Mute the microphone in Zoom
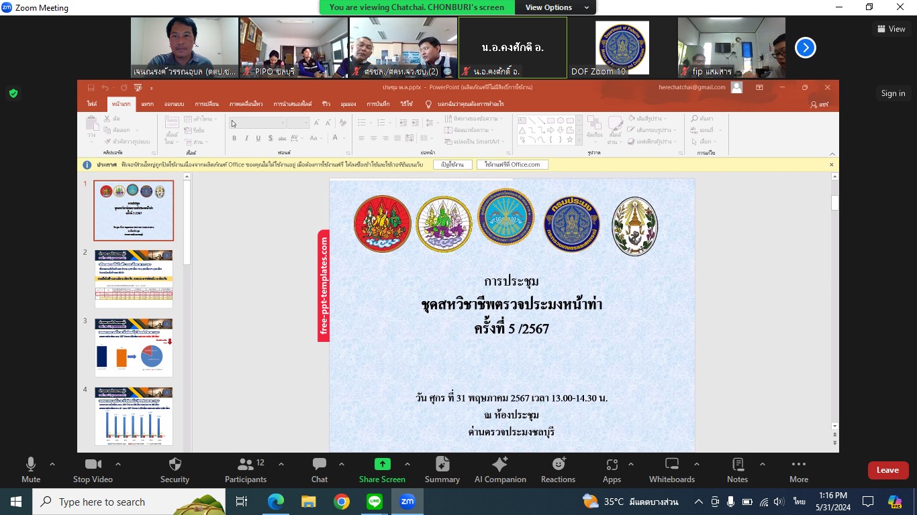Image resolution: width=917 pixels, height=515 pixels. (x=31, y=469)
